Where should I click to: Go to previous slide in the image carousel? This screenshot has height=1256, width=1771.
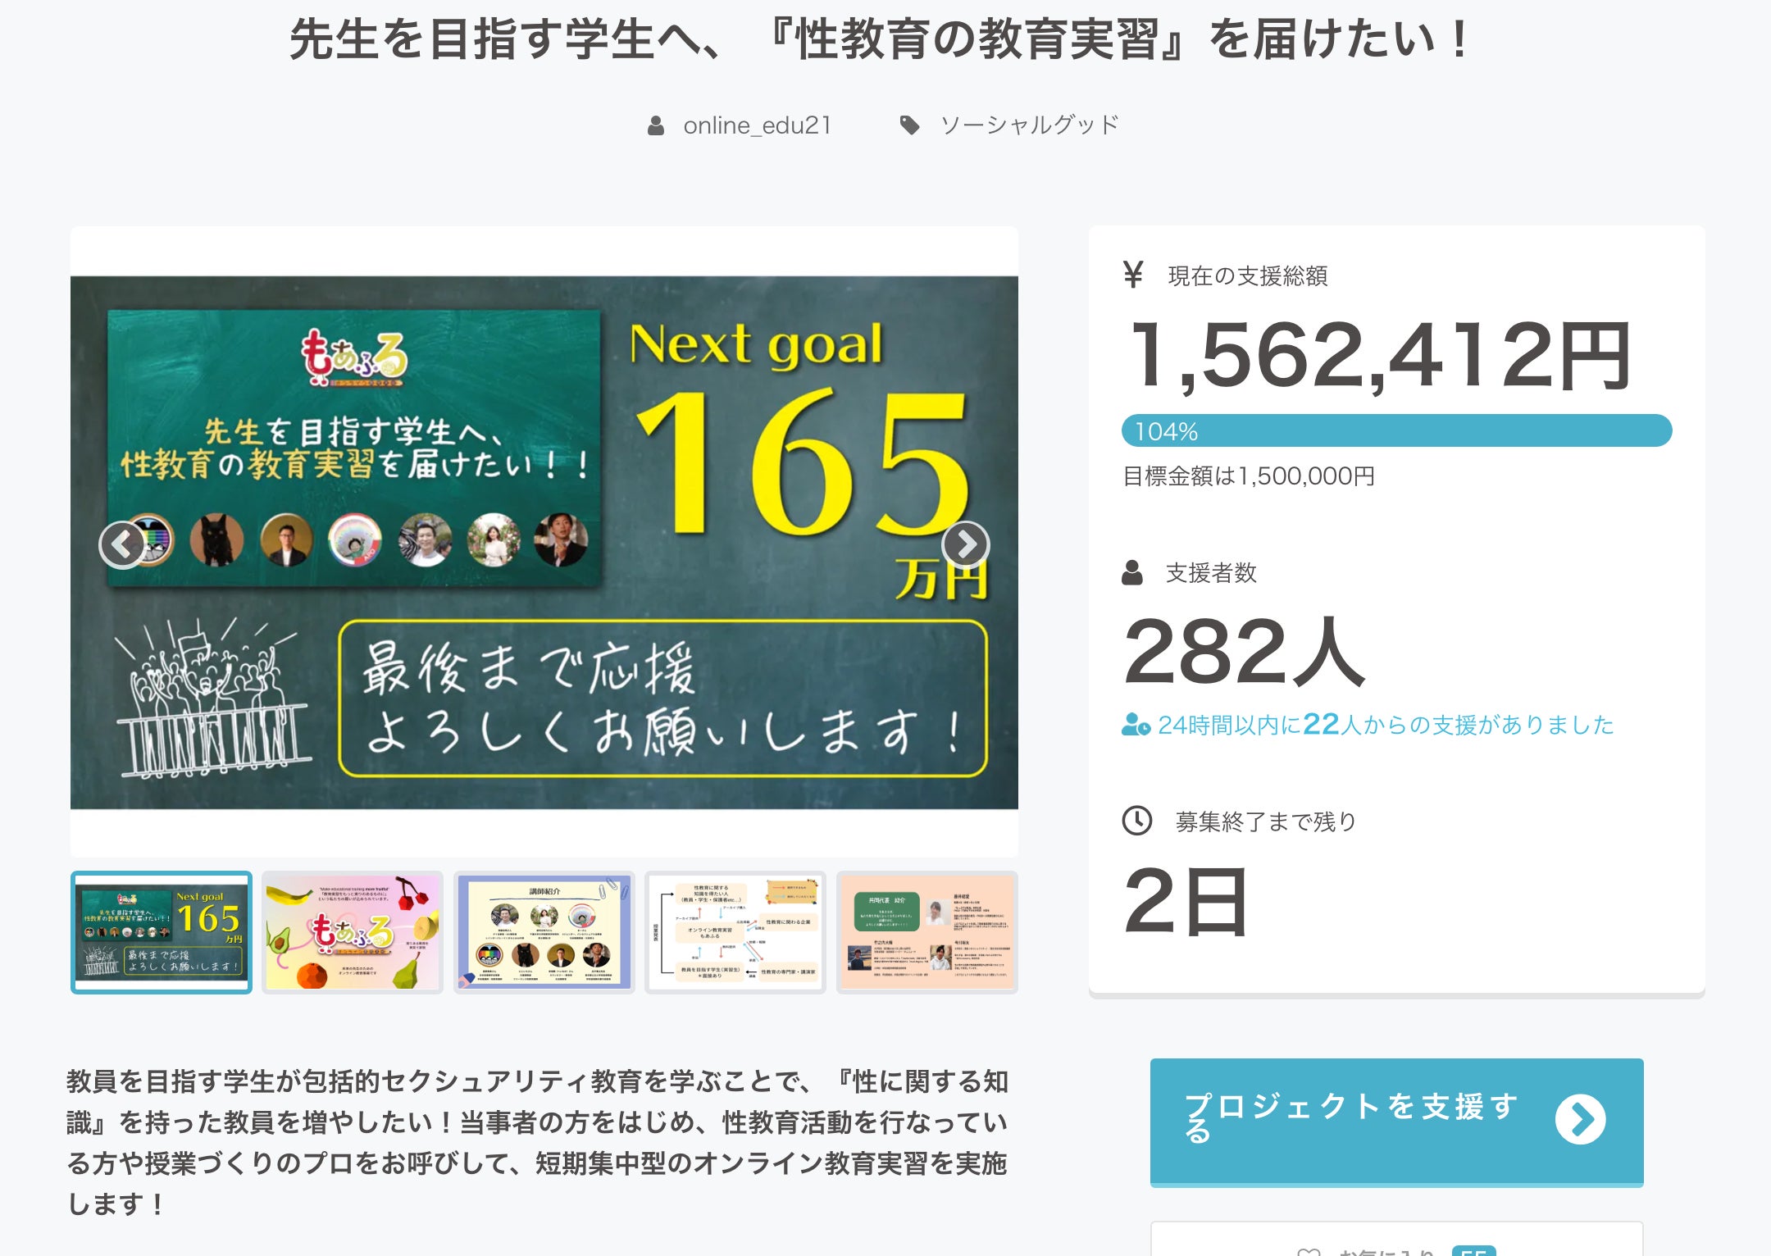(123, 544)
